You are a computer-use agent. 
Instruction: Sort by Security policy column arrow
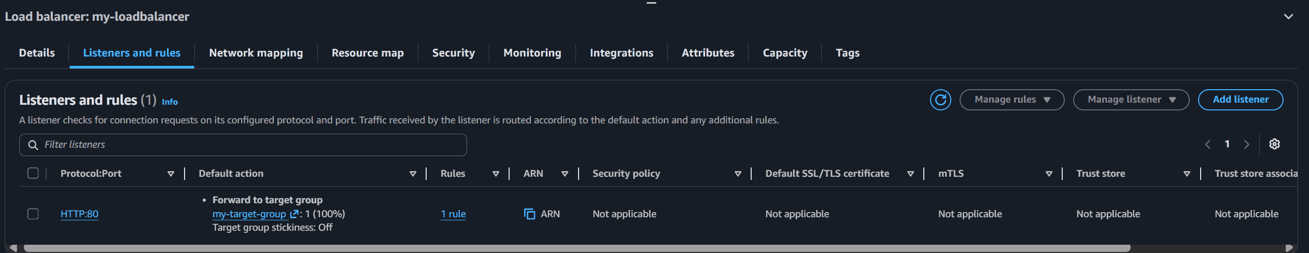point(738,174)
